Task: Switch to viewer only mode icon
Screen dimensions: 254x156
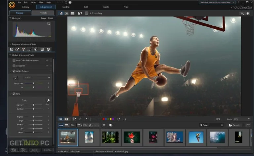Action: click(66, 13)
